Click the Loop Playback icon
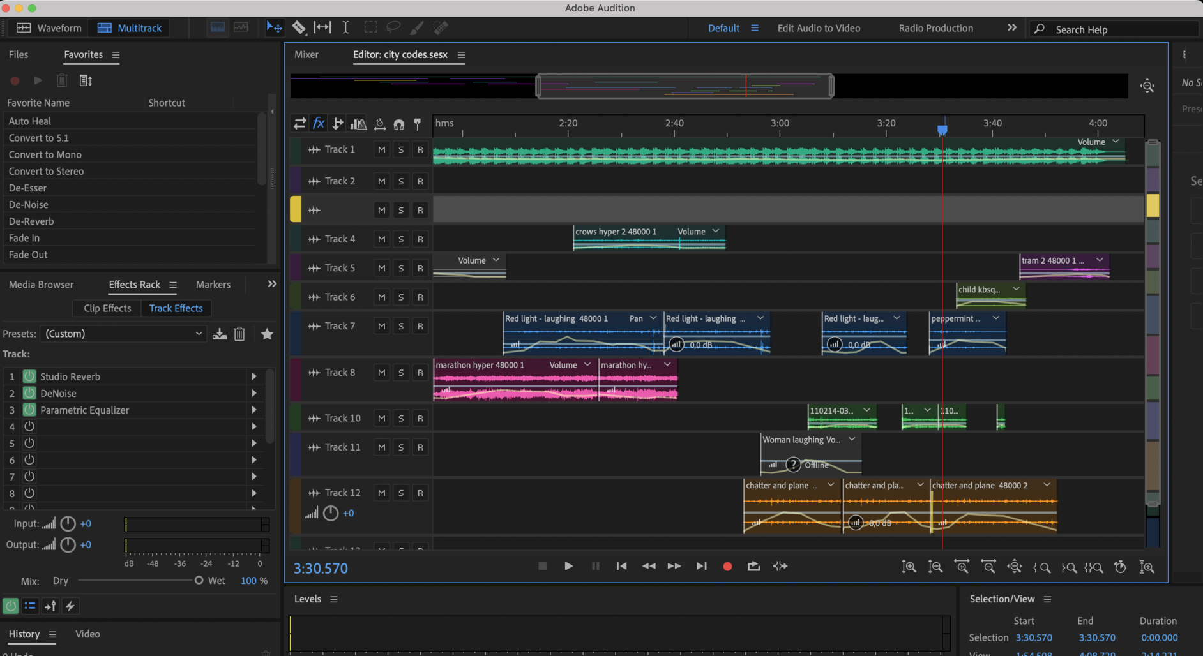1203x656 pixels. [753, 566]
